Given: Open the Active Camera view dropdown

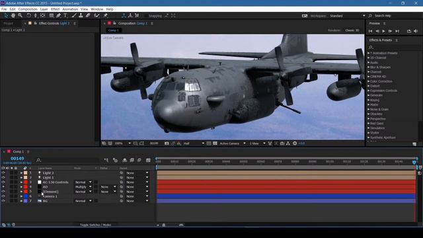Looking at the screenshot, I should tap(233, 143).
